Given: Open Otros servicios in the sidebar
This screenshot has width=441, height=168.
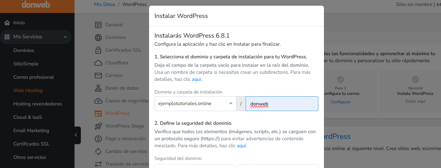Looking at the screenshot, I should 30,157.
